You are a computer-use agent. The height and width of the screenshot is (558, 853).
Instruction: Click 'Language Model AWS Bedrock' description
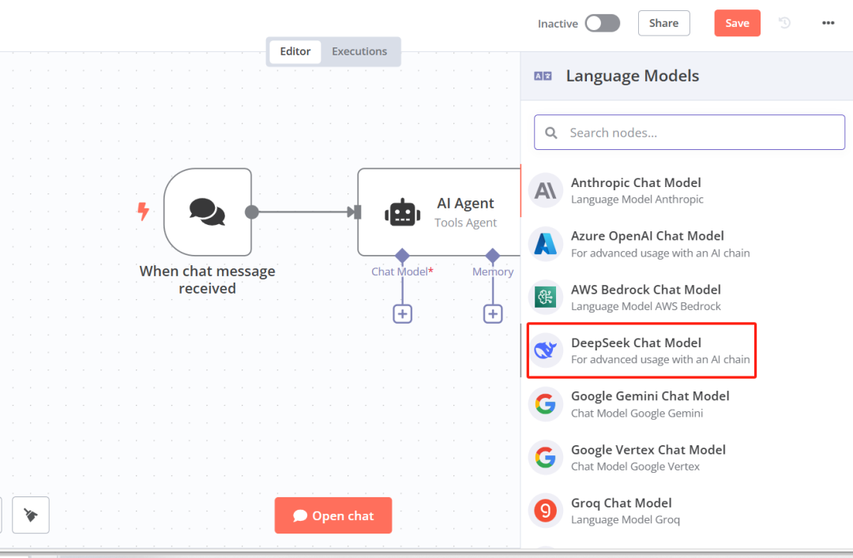[646, 306]
